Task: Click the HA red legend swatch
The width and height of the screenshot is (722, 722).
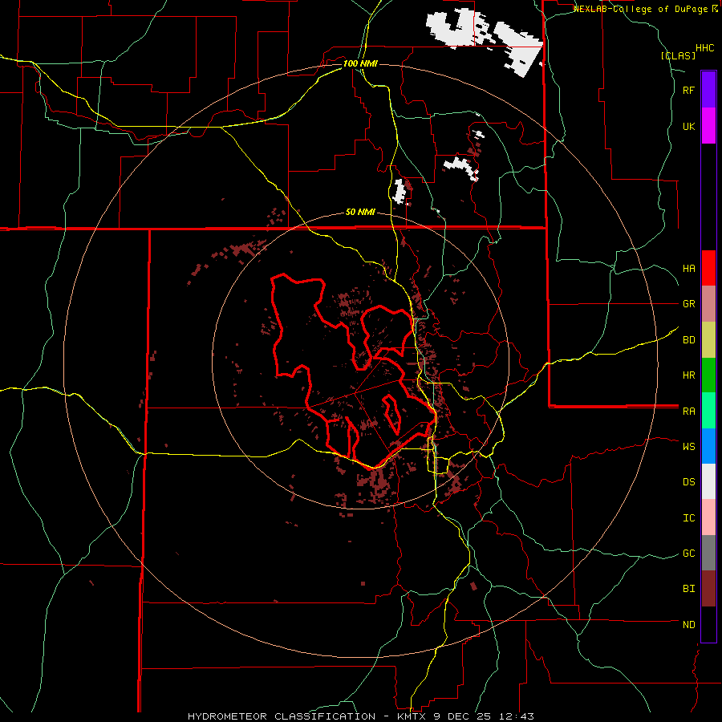Action: pyautogui.click(x=708, y=268)
